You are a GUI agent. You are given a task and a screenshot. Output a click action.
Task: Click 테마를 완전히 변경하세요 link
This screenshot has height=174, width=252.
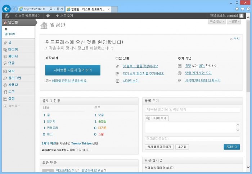click(x=69, y=81)
